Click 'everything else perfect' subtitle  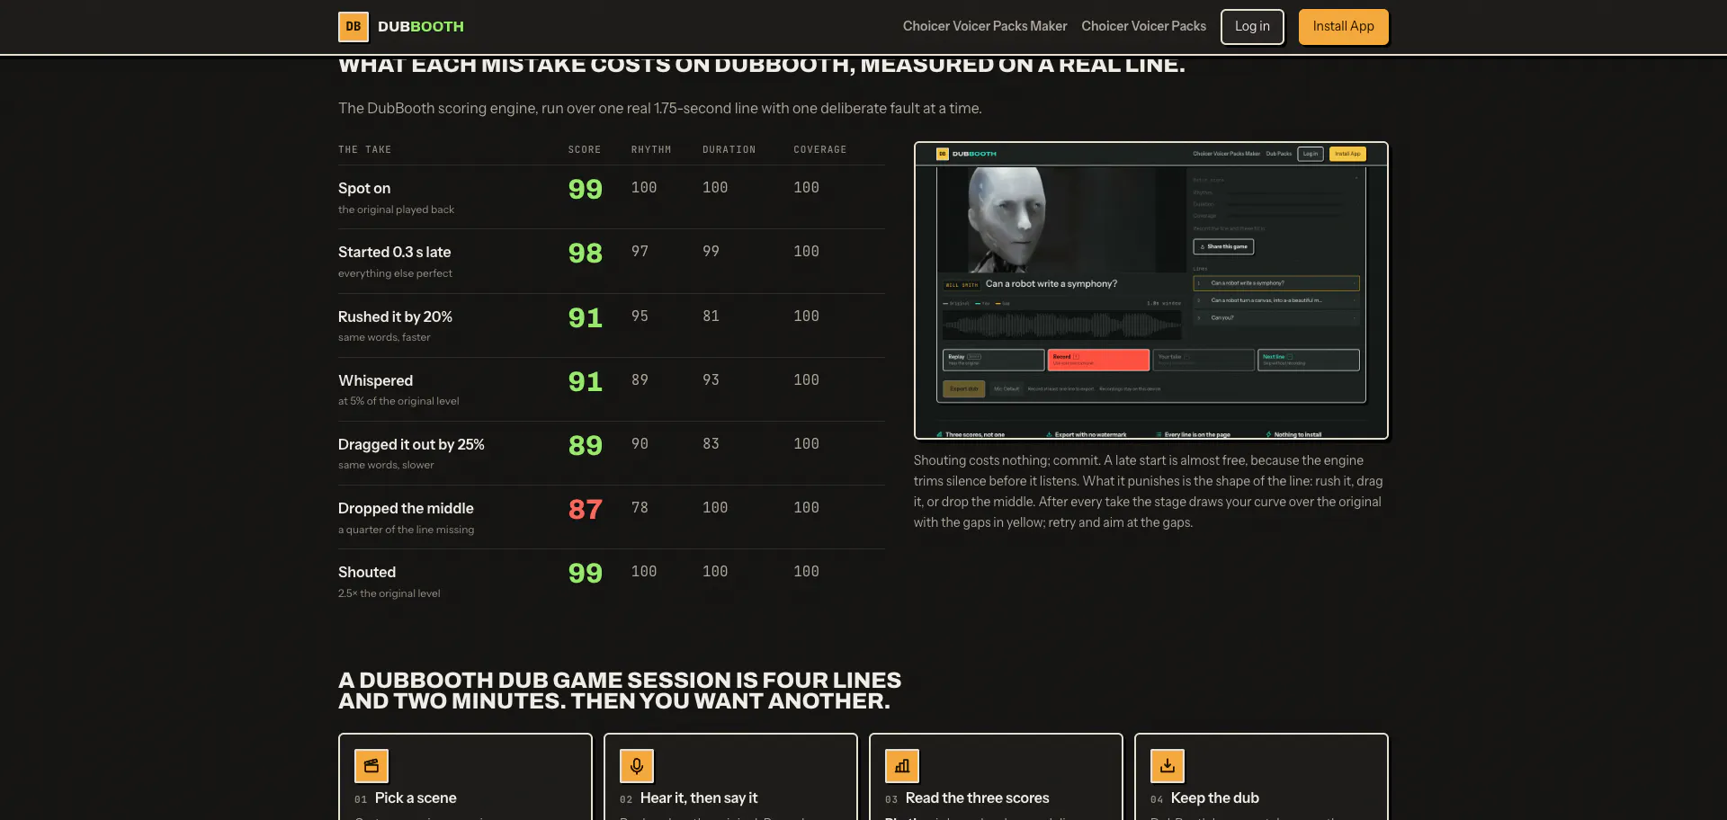(x=395, y=273)
